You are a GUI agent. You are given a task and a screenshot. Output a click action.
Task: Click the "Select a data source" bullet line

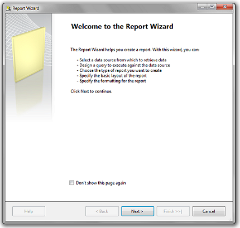pyautogui.click(x=122, y=60)
